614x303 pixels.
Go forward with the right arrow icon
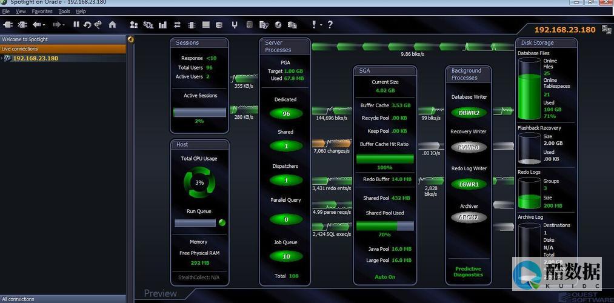click(x=57, y=25)
